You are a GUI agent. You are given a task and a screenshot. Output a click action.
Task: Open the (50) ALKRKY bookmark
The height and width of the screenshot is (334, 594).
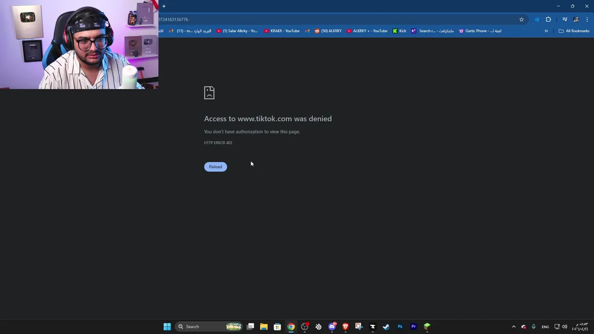328,31
